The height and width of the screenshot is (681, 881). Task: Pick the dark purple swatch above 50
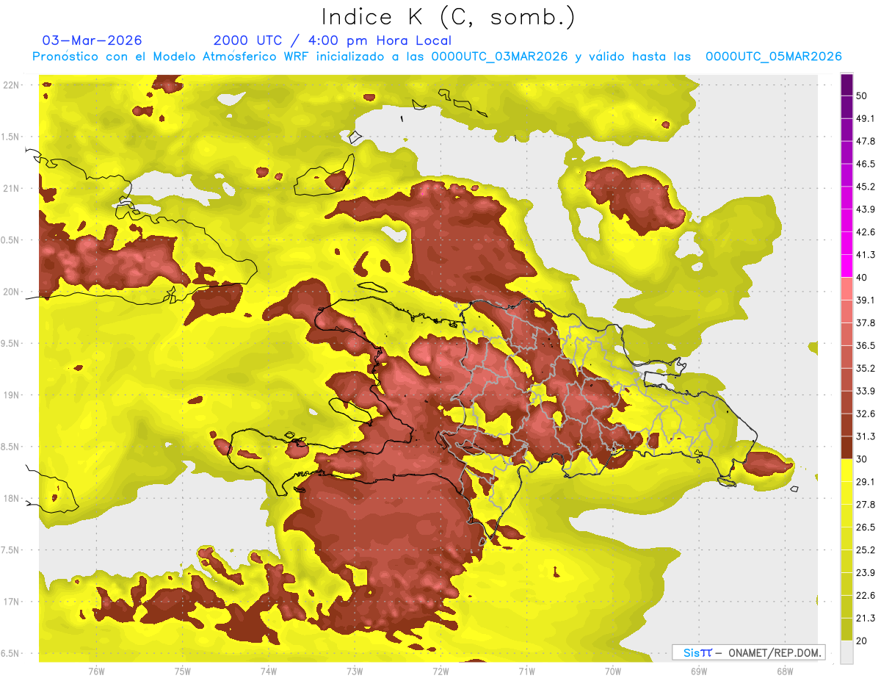tap(846, 85)
